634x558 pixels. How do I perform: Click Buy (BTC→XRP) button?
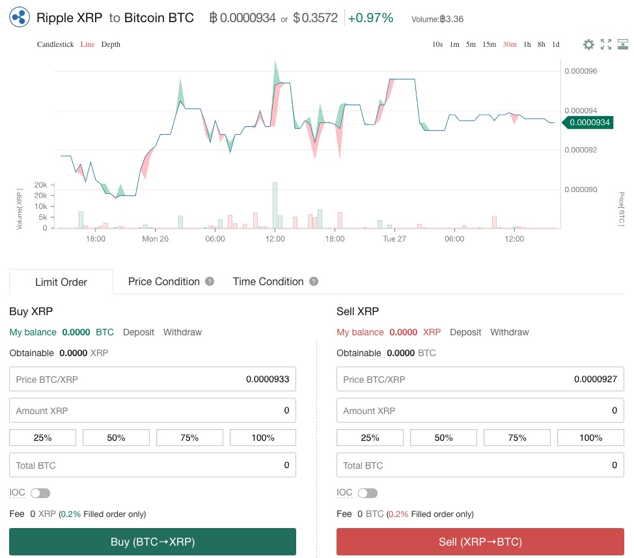152,542
